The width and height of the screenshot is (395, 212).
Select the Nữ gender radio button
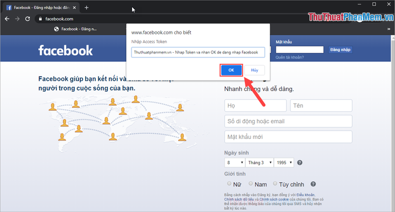pos(229,183)
